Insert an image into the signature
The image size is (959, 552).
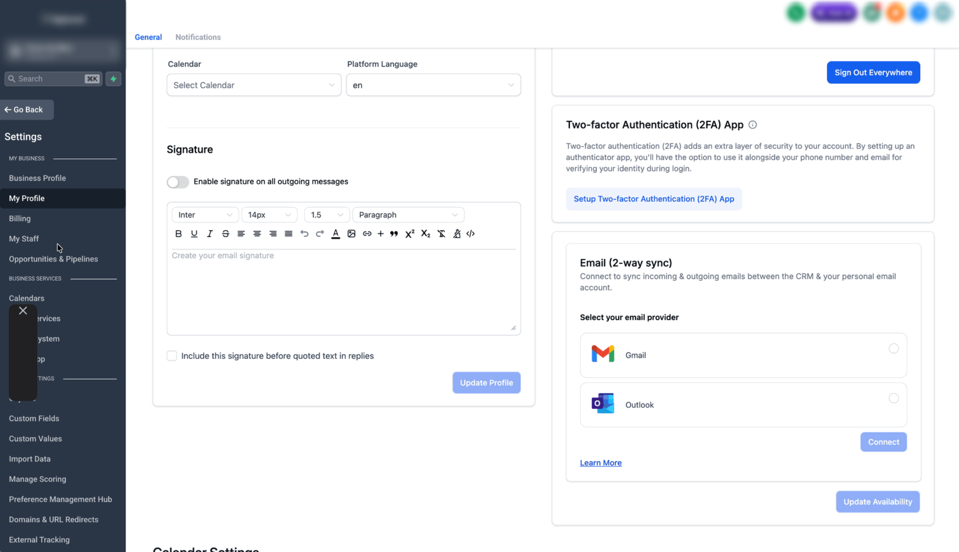(351, 234)
